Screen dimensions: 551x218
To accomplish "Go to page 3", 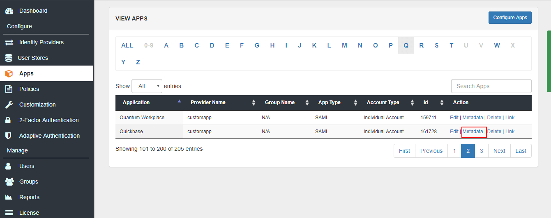I will (482, 151).
